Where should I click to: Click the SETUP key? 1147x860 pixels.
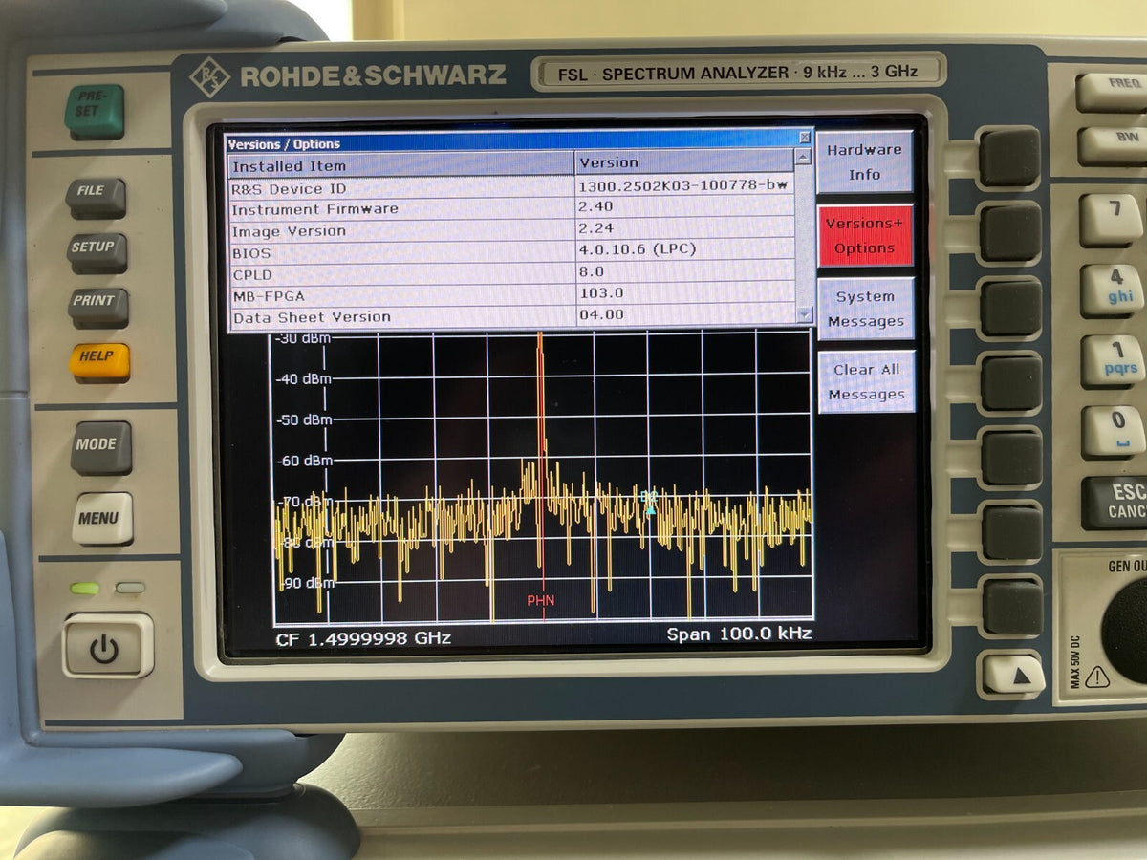97,252
